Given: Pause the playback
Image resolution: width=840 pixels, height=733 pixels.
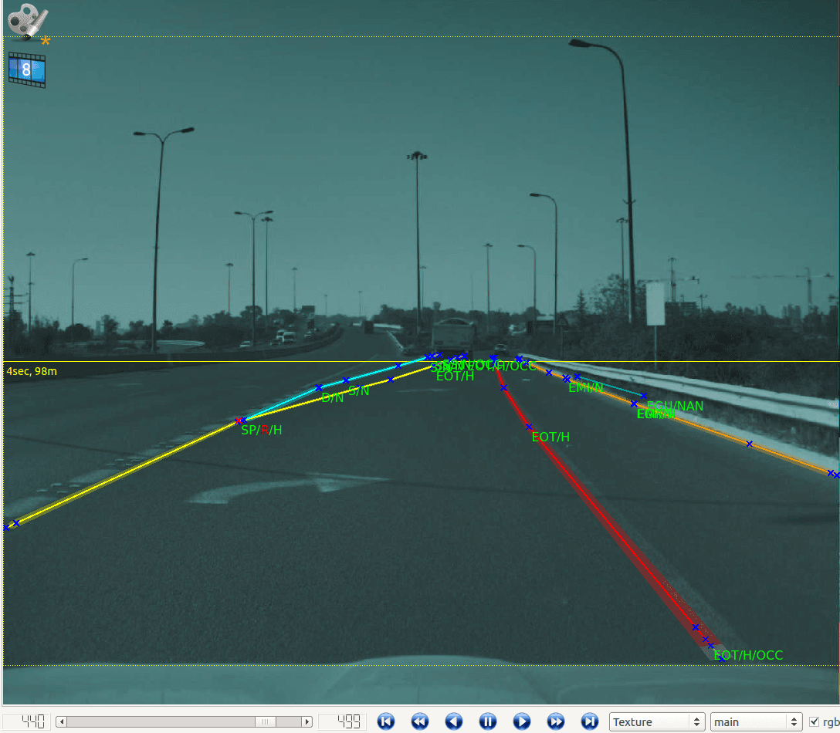Looking at the screenshot, I should click(x=487, y=721).
